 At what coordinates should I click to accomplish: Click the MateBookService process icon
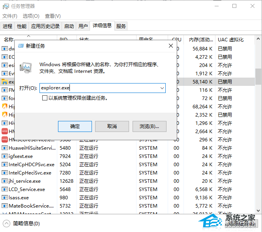click(5, 206)
